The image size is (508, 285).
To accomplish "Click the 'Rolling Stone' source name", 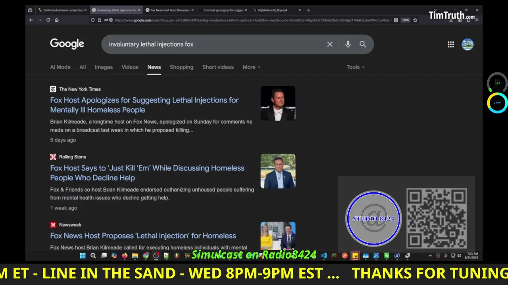I will (73, 157).
